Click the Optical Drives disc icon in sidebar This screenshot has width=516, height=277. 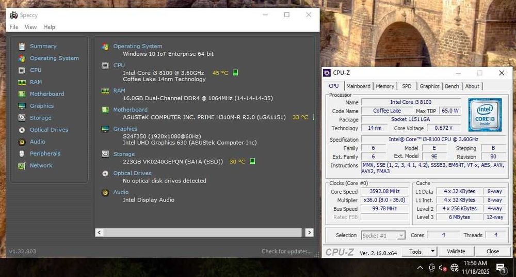click(22, 130)
